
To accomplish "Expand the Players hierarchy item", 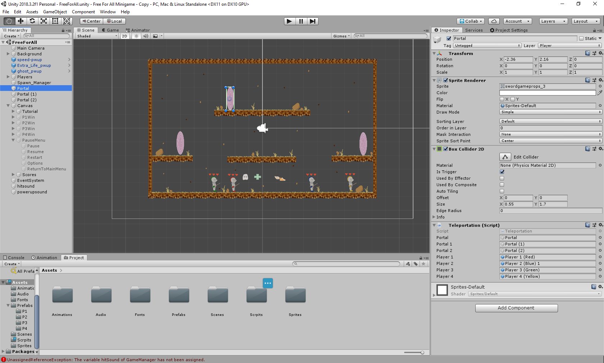I will 8,77.
